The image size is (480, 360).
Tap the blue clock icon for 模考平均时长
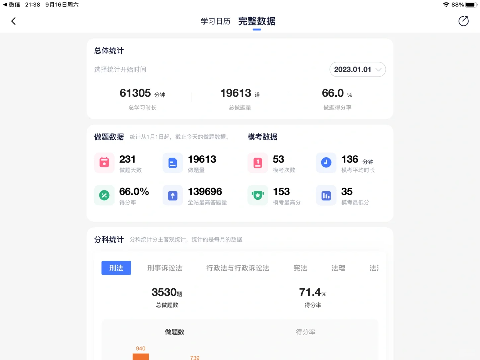coord(326,163)
